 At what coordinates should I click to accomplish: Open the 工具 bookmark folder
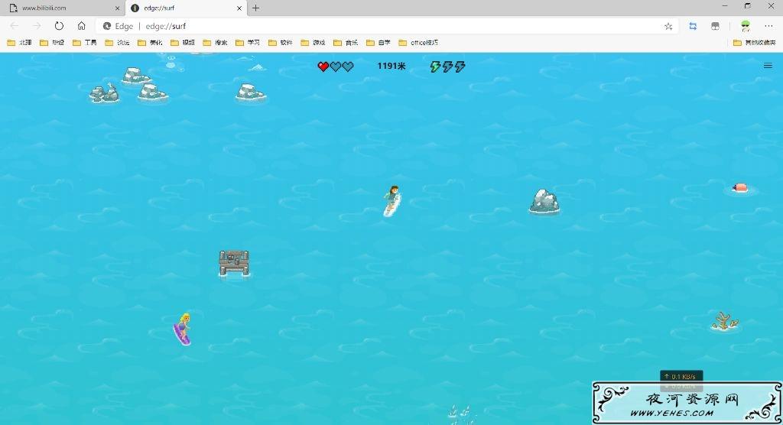click(x=84, y=43)
